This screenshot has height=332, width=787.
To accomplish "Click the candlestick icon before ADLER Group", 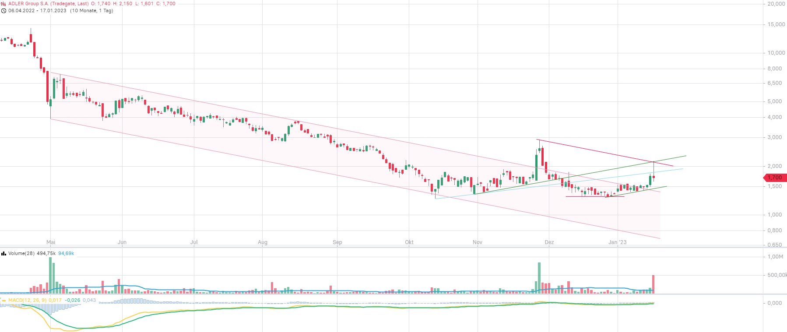I will tap(4, 3).
